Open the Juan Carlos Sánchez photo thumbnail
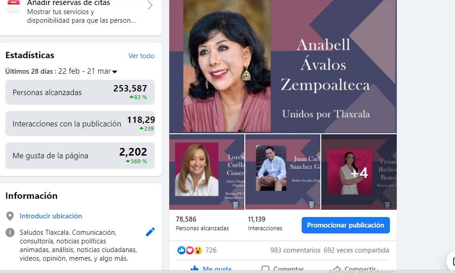455x273 pixels. [x=283, y=172]
